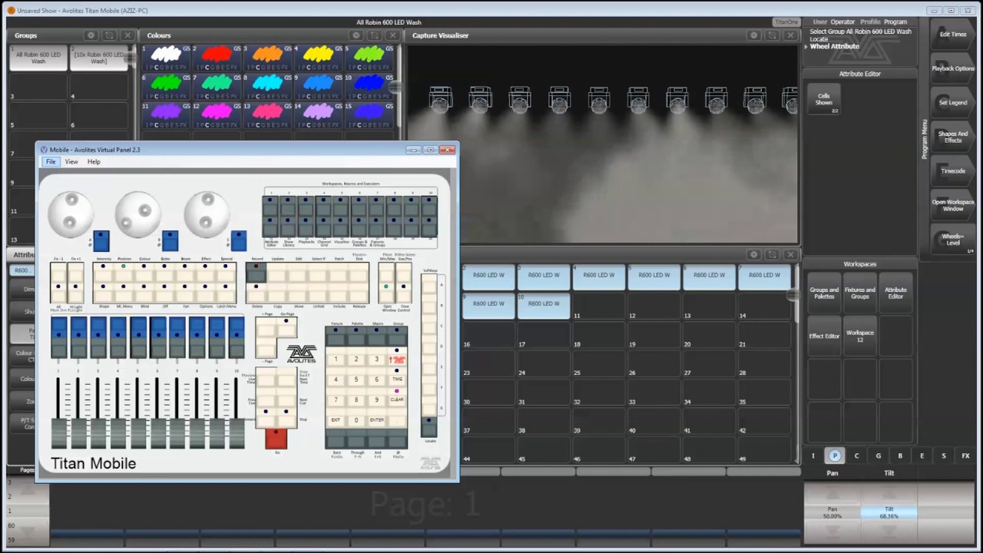This screenshot has width=983, height=553.
Task: Select the magenta colour palette 12
Action: (x=217, y=114)
